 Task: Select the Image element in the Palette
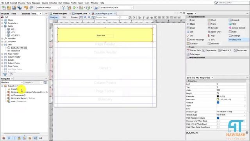click(x=191, y=28)
